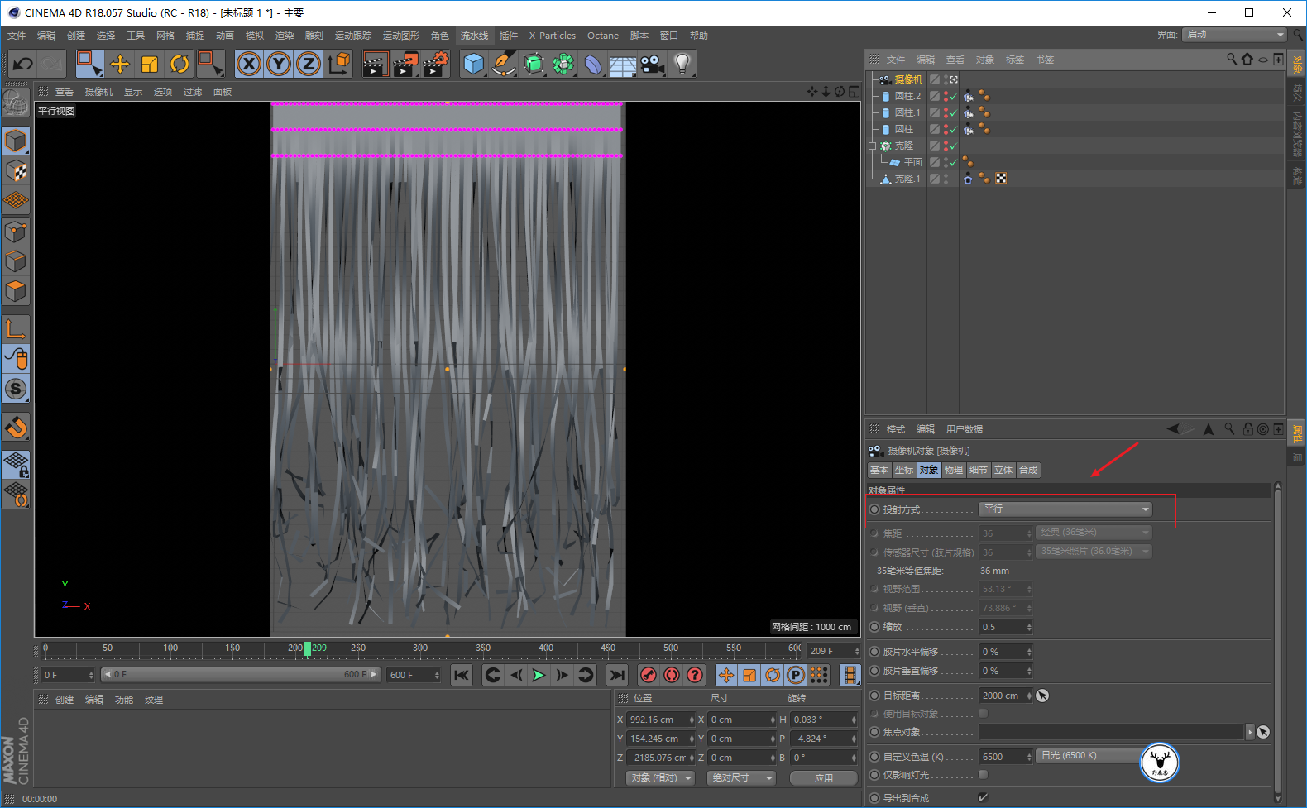Open the 对象 (相对) coordinate dropdown

[660, 778]
